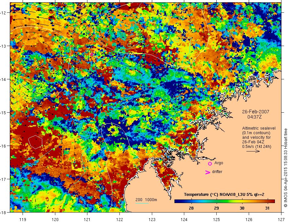Click the IMOS copyright vertical text
The height and width of the screenshot is (222, 288).
(x=285, y=168)
